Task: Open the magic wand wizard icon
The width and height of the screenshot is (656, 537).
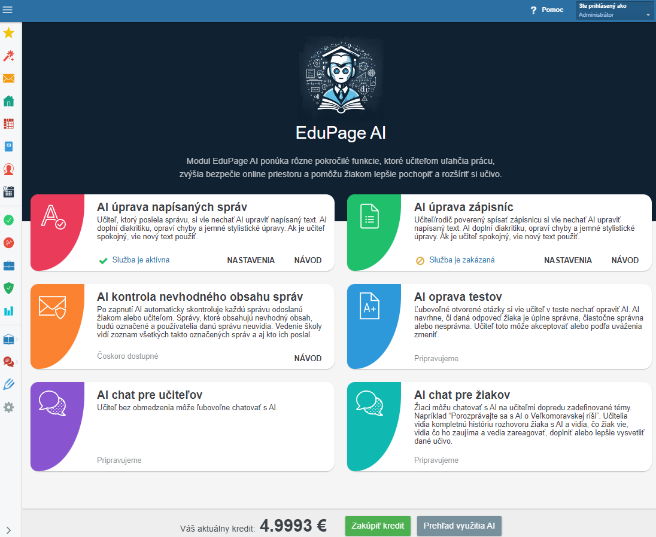Action: 9,56
